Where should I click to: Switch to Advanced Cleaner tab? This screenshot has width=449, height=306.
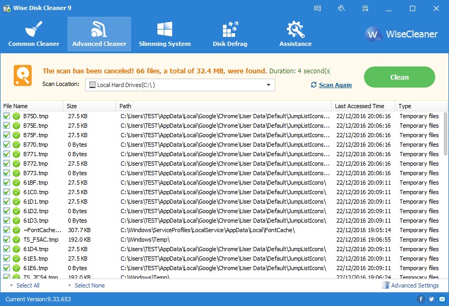click(x=99, y=34)
